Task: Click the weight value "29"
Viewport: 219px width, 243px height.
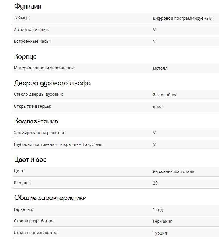Action: (x=155, y=183)
